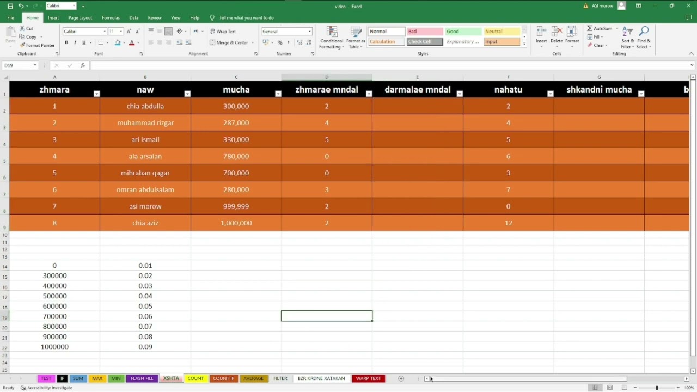
Task: Click the Undo arrow in quick access toolbar
Action: pos(21,6)
